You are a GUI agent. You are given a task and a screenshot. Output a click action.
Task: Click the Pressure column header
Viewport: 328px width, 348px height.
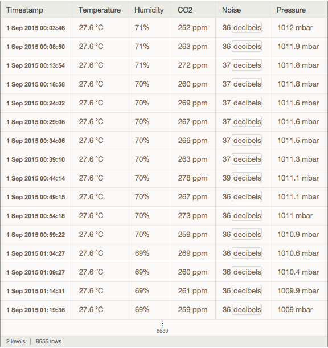pyautogui.click(x=291, y=10)
